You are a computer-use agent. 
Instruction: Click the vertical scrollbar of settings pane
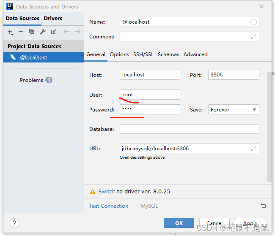click(269, 127)
